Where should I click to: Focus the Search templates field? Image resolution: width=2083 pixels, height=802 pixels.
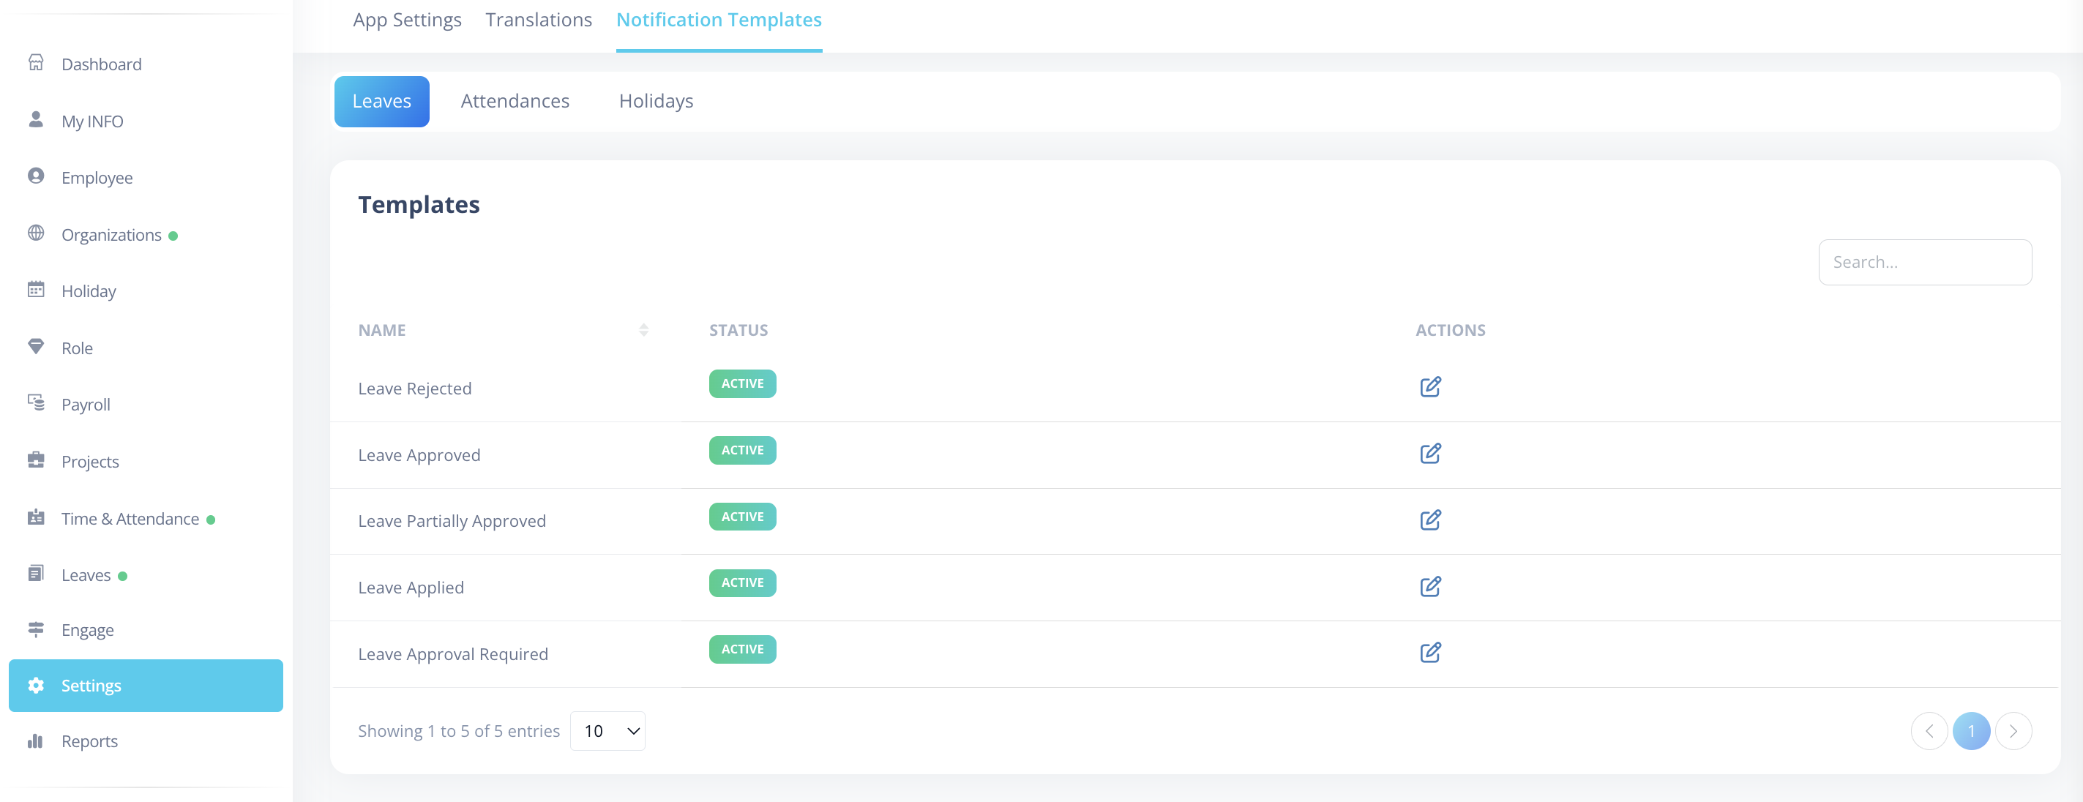tap(1924, 262)
